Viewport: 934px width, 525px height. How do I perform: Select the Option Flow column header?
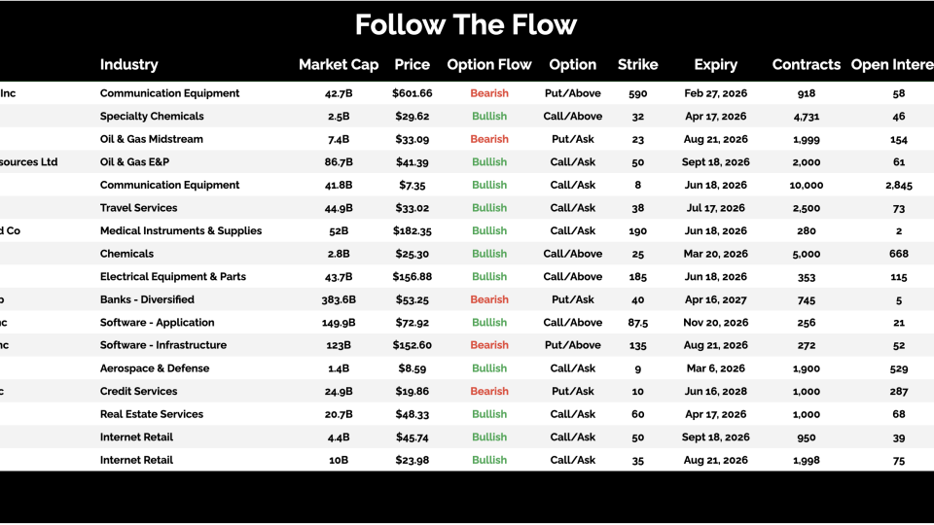488,65
